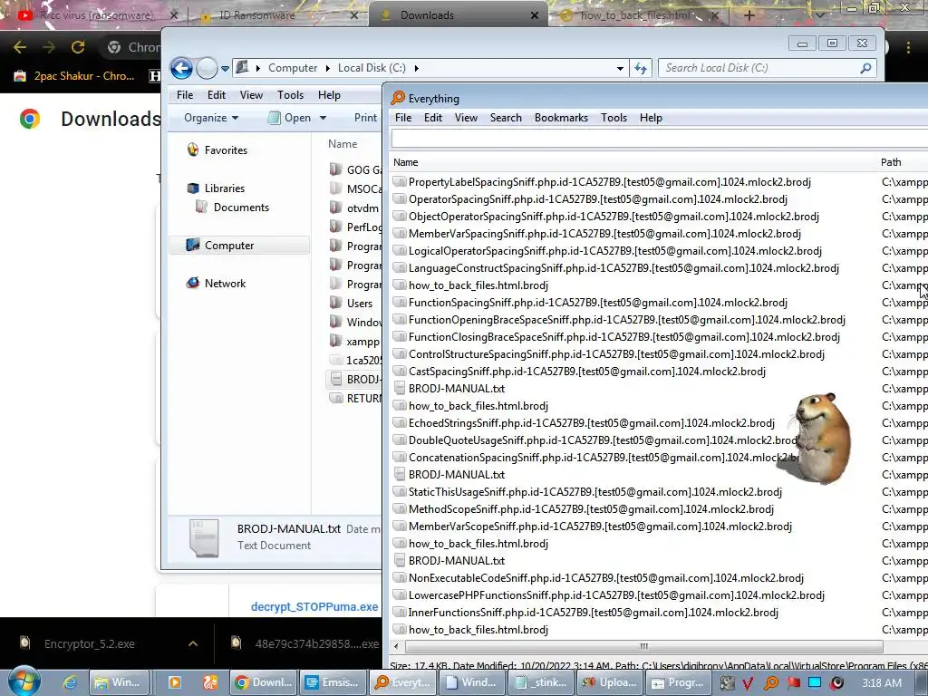
Task: Click the Back arrow in the Explorer window
Action: pyautogui.click(x=181, y=68)
